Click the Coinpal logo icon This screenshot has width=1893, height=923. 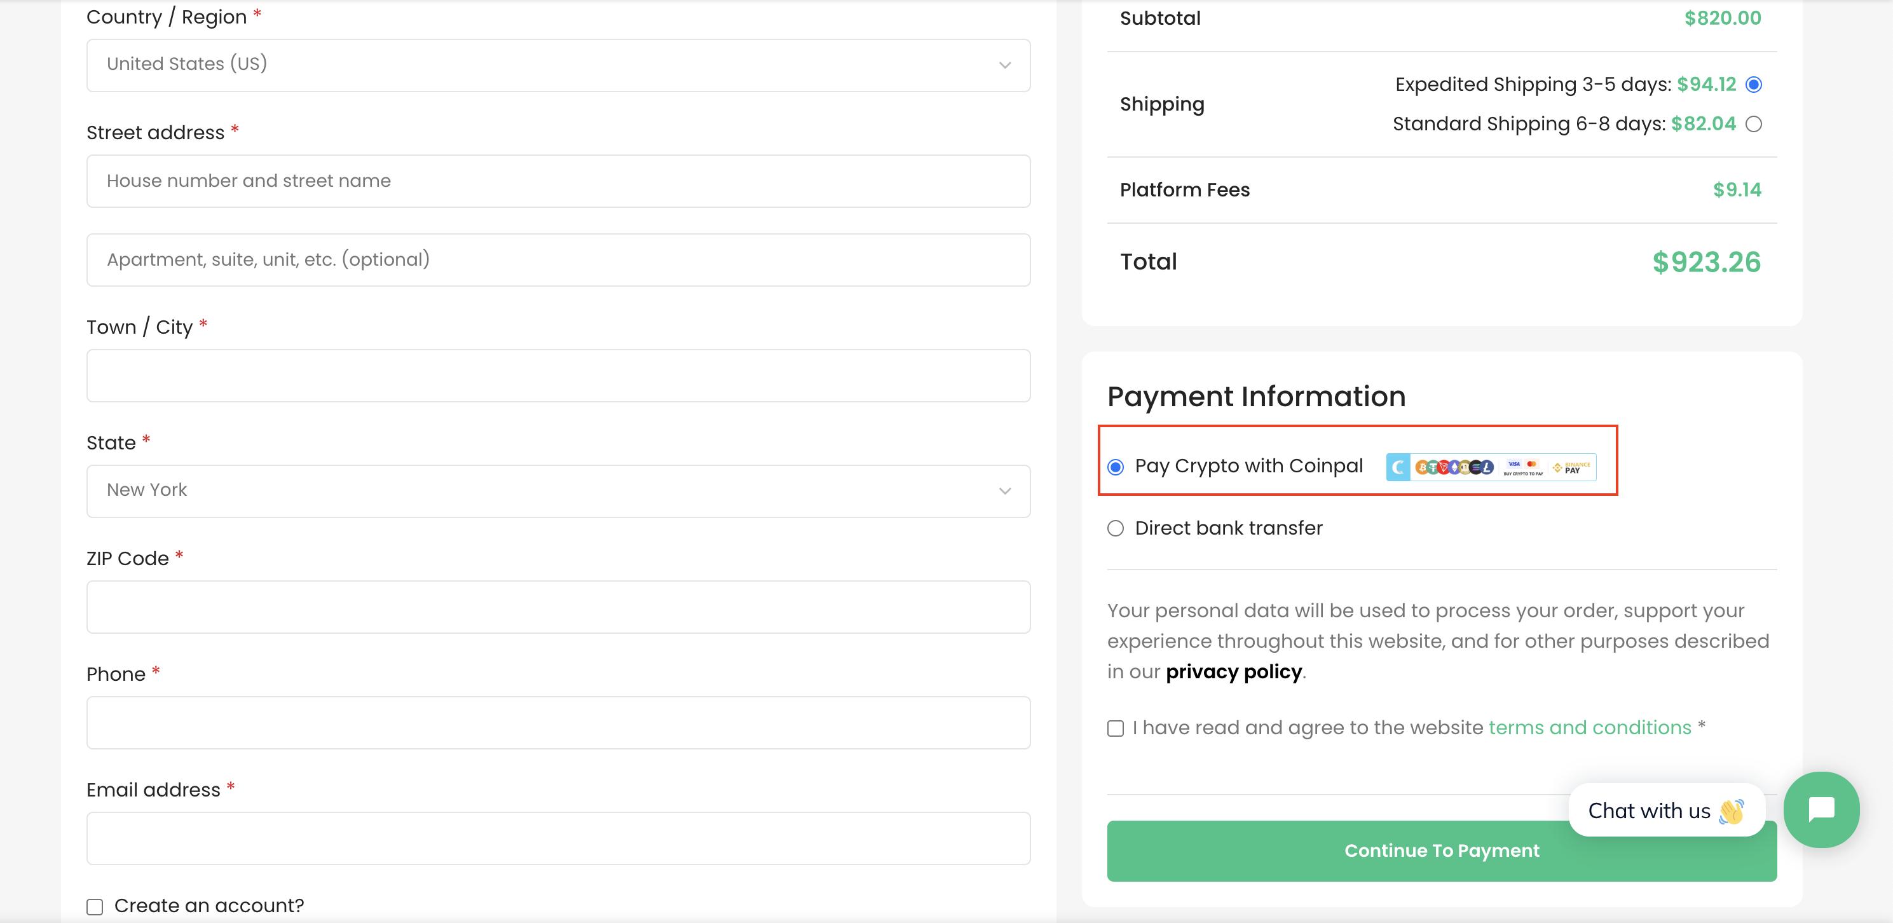(1398, 467)
